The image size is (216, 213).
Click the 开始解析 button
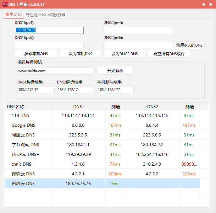[115, 71]
